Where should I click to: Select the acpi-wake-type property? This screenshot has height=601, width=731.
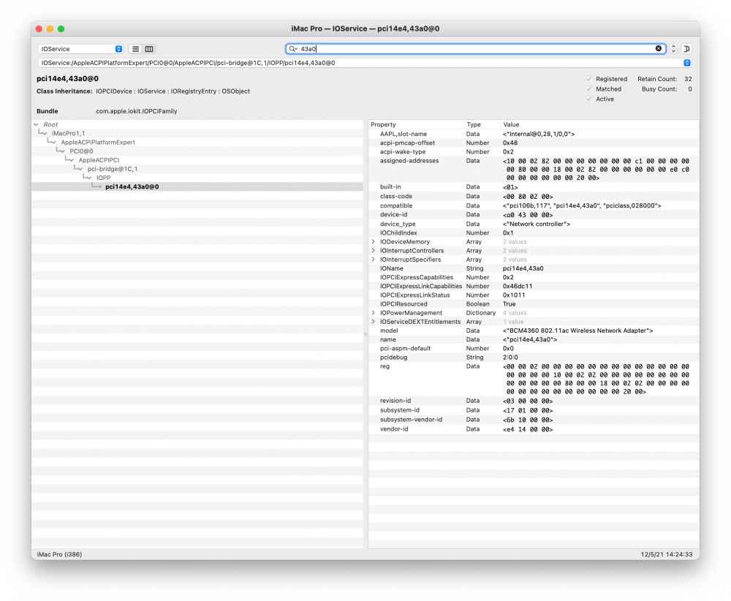[534, 151]
